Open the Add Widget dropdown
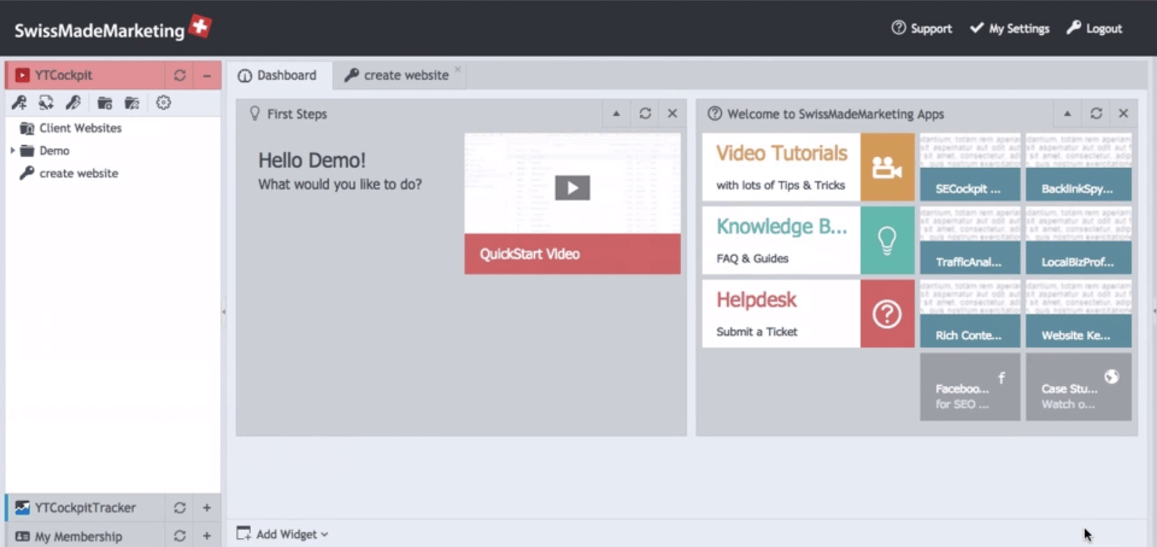Screen dimensions: 1157x547 coord(282,534)
